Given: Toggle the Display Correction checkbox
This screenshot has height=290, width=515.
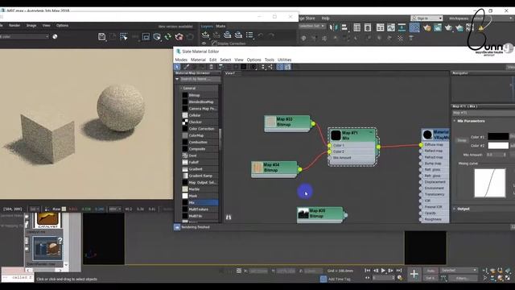Looking at the screenshot, I should [214, 43].
